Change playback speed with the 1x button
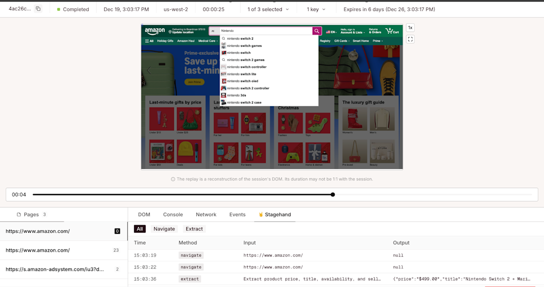This screenshot has width=544, height=287. 410,28
